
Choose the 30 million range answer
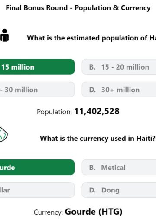click(37, 90)
